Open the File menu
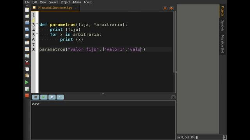The height and width of the screenshot is (140, 250). pos(27,2)
